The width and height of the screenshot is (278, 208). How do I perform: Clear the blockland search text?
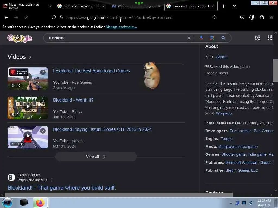[x=189, y=38]
